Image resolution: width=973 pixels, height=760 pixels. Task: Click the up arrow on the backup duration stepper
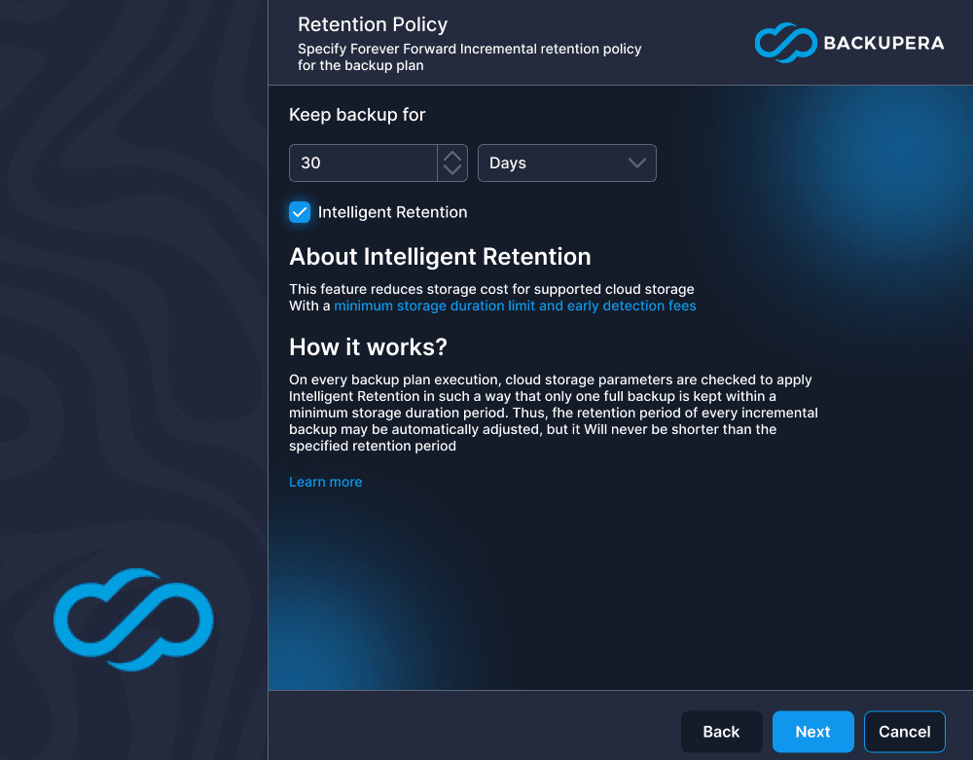(451, 156)
